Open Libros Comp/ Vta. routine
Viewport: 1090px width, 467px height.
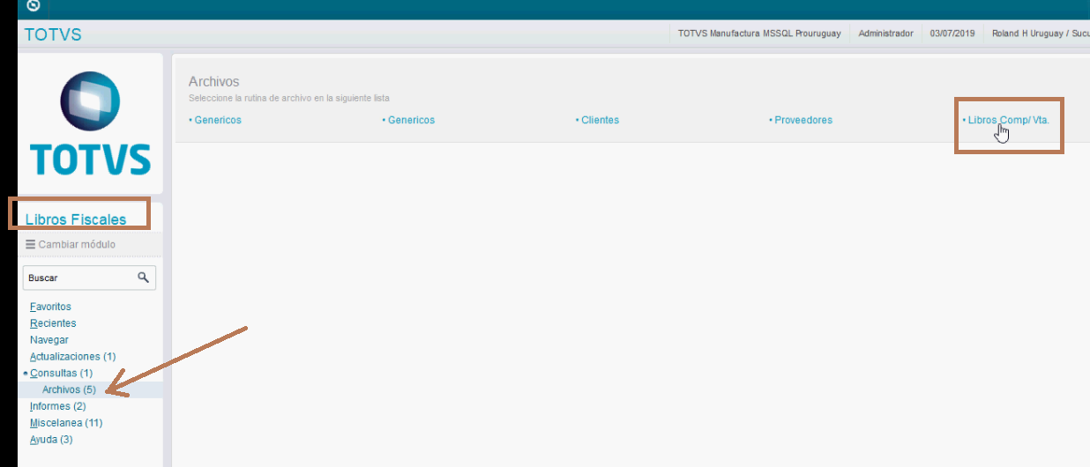[x=1006, y=120]
